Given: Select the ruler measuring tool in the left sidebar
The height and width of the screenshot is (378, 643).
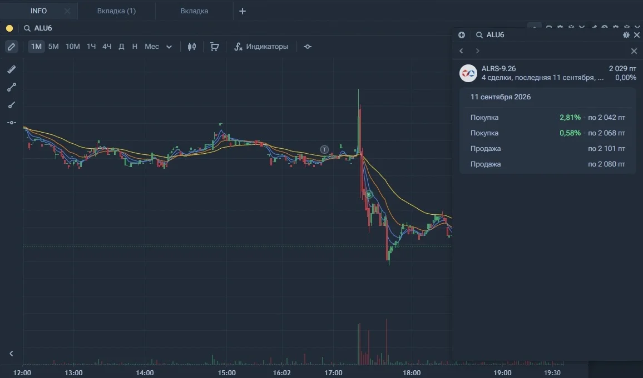Looking at the screenshot, I should (12, 69).
